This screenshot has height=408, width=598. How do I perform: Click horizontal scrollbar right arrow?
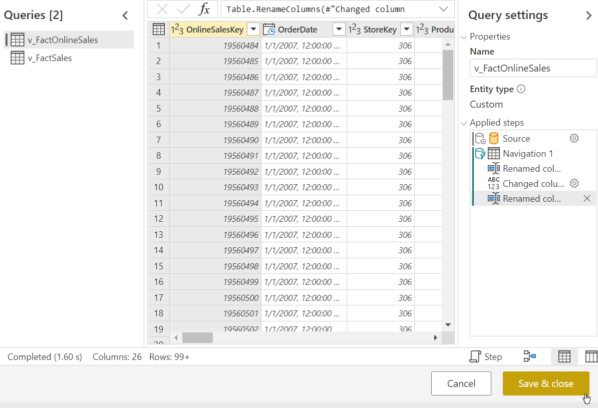coord(436,338)
